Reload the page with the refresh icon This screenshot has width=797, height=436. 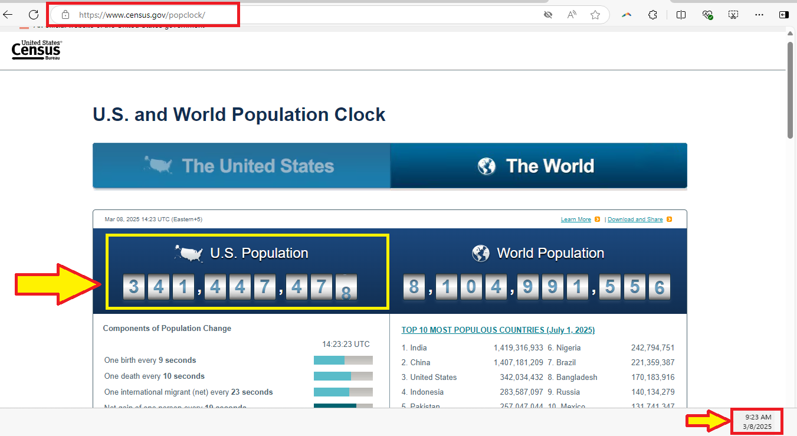click(34, 15)
